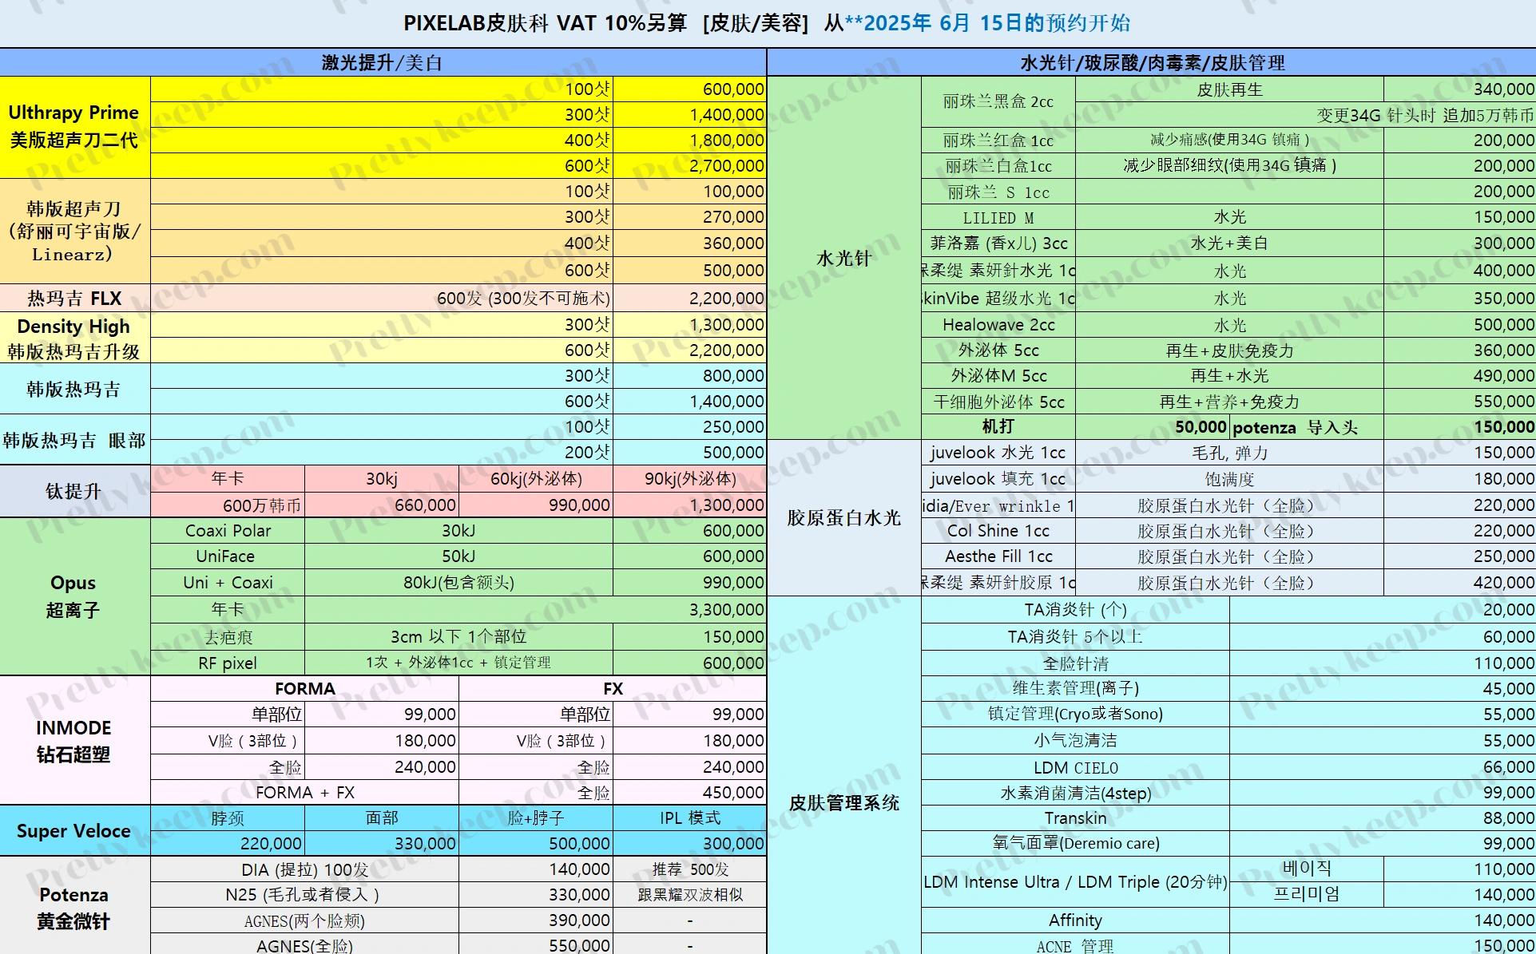
Task: Select the 3,300,000 price cell
Action: click(536, 610)
